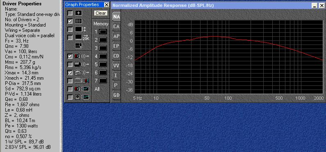
Task: Toggle the speaker response checkbox
Action: point(70,56)
